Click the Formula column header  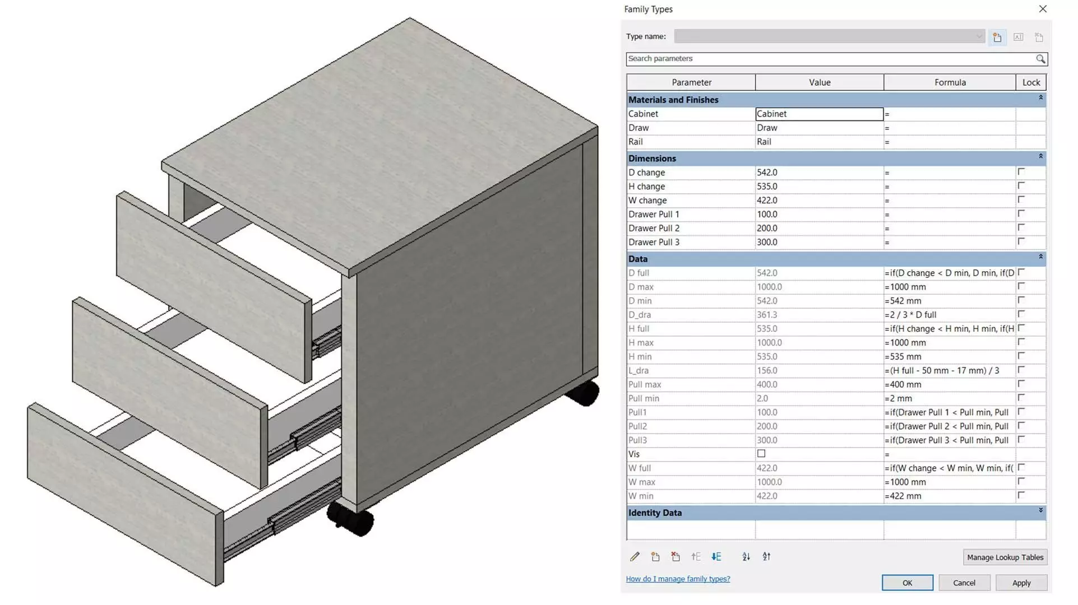click(950, 82)
